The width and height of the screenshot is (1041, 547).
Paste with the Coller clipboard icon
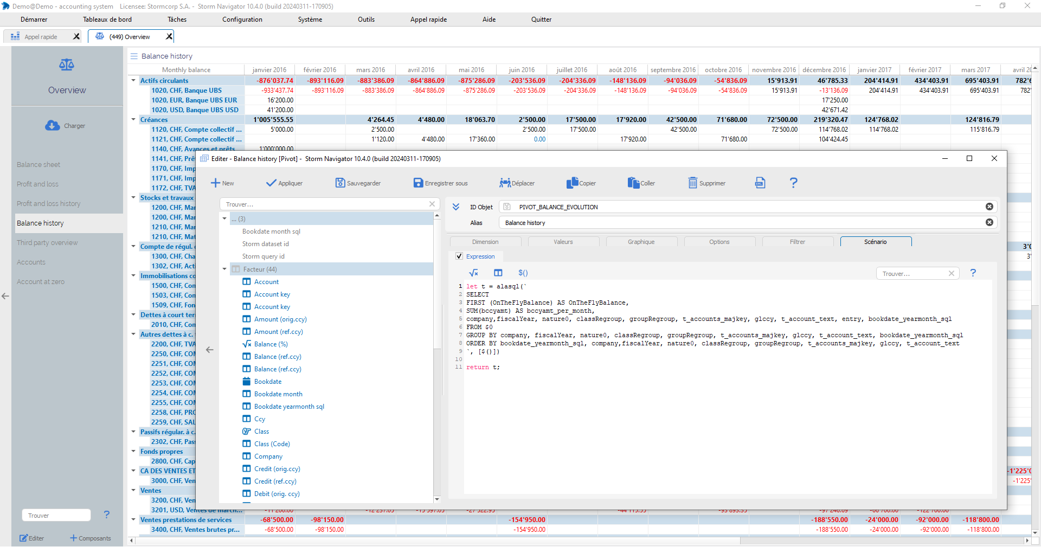[633, 183]
